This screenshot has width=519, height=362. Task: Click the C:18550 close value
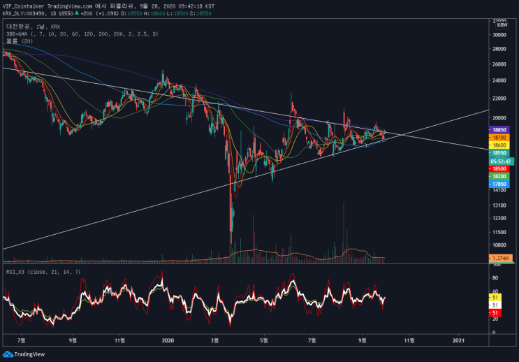(200, 13)
